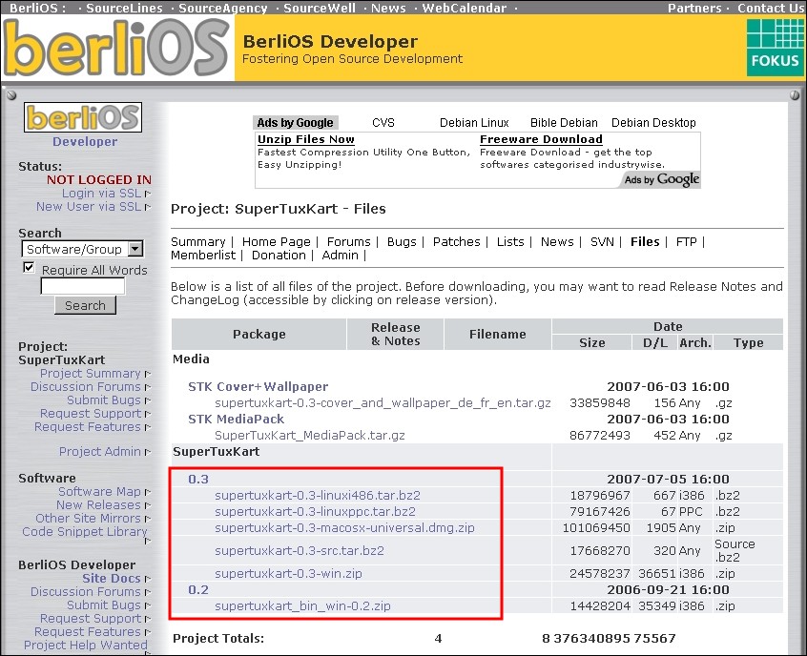
Task: Open the project Home Page tab
Action: (277, 242)
